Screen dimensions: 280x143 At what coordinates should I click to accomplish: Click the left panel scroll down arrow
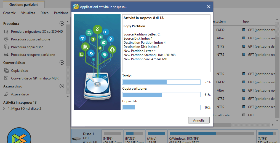(x=68, y=97)
